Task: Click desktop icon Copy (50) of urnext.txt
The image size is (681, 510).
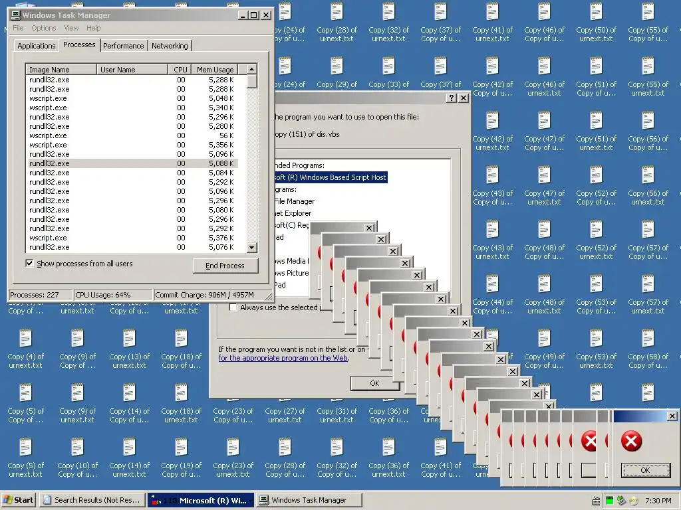Action: pyautogui.click(x=596, y=22)
